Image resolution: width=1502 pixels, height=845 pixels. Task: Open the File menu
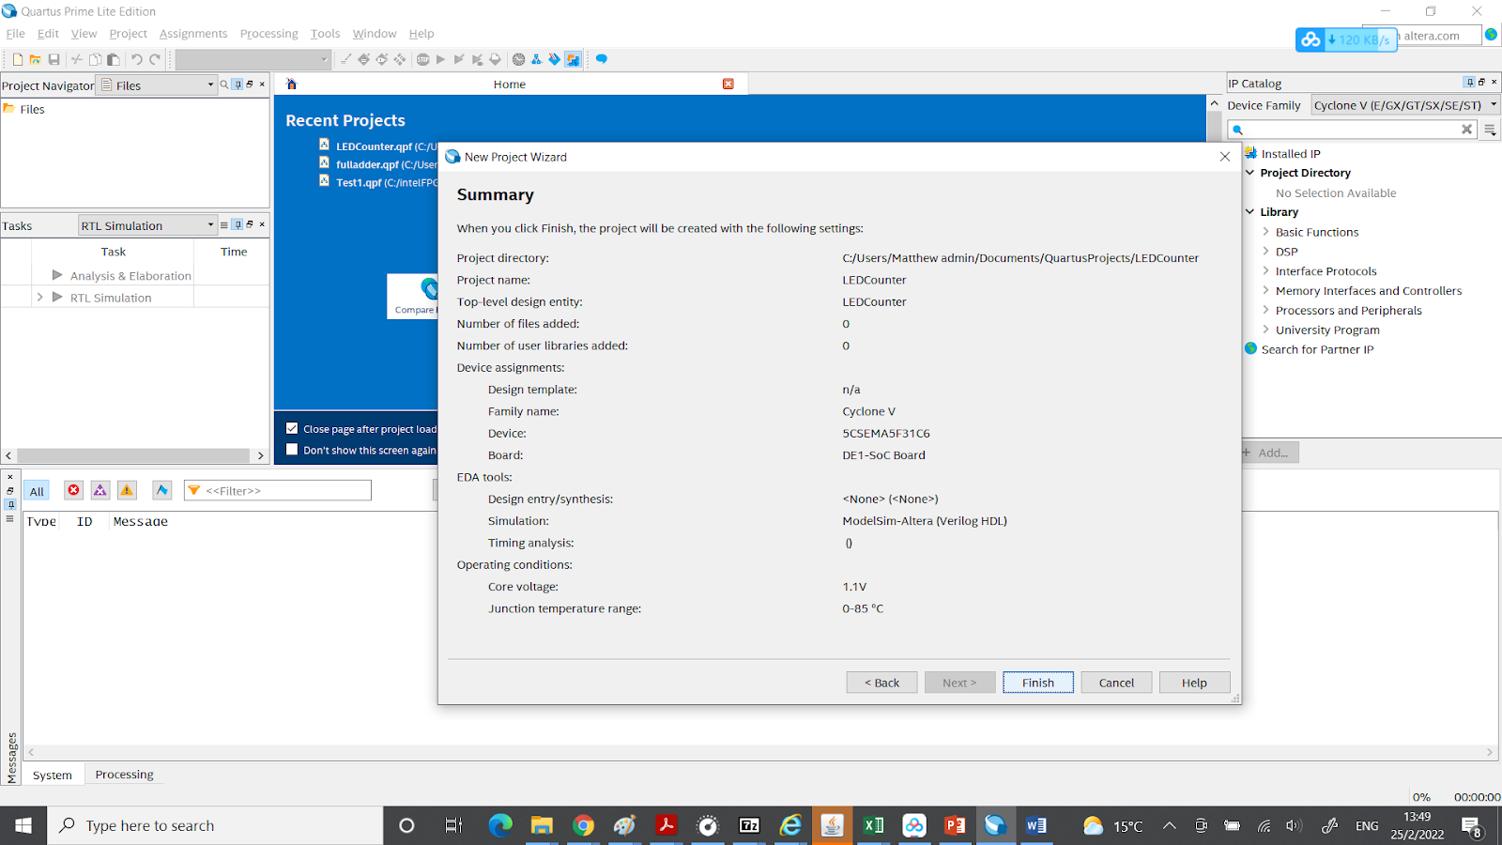[x=16, y=34]
